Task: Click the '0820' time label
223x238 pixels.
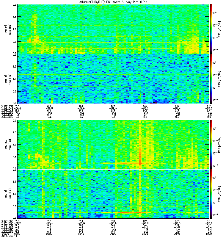Action: click(49, 234)
